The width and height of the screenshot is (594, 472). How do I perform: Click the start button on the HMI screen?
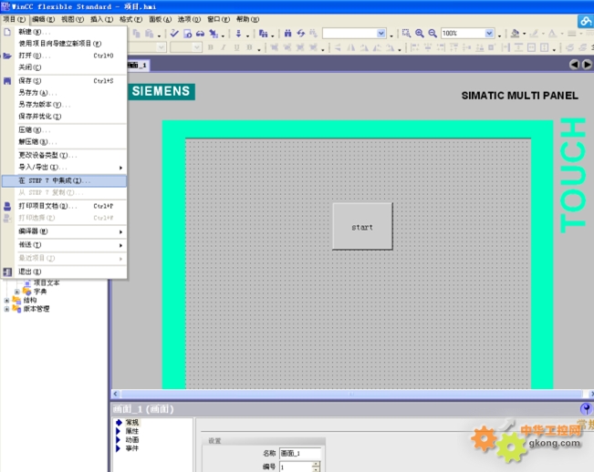tap(362, 226)
